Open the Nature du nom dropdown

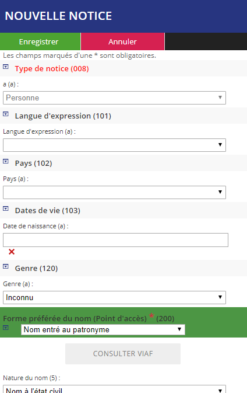pos(114,389)
